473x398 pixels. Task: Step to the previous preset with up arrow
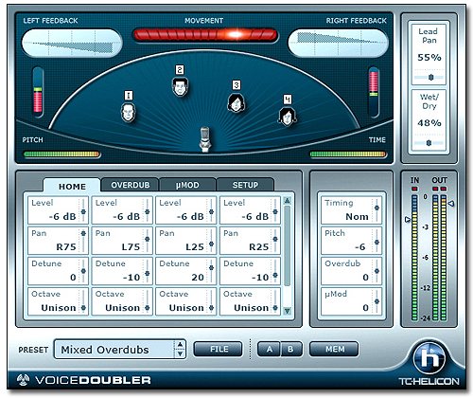point(180,345)
